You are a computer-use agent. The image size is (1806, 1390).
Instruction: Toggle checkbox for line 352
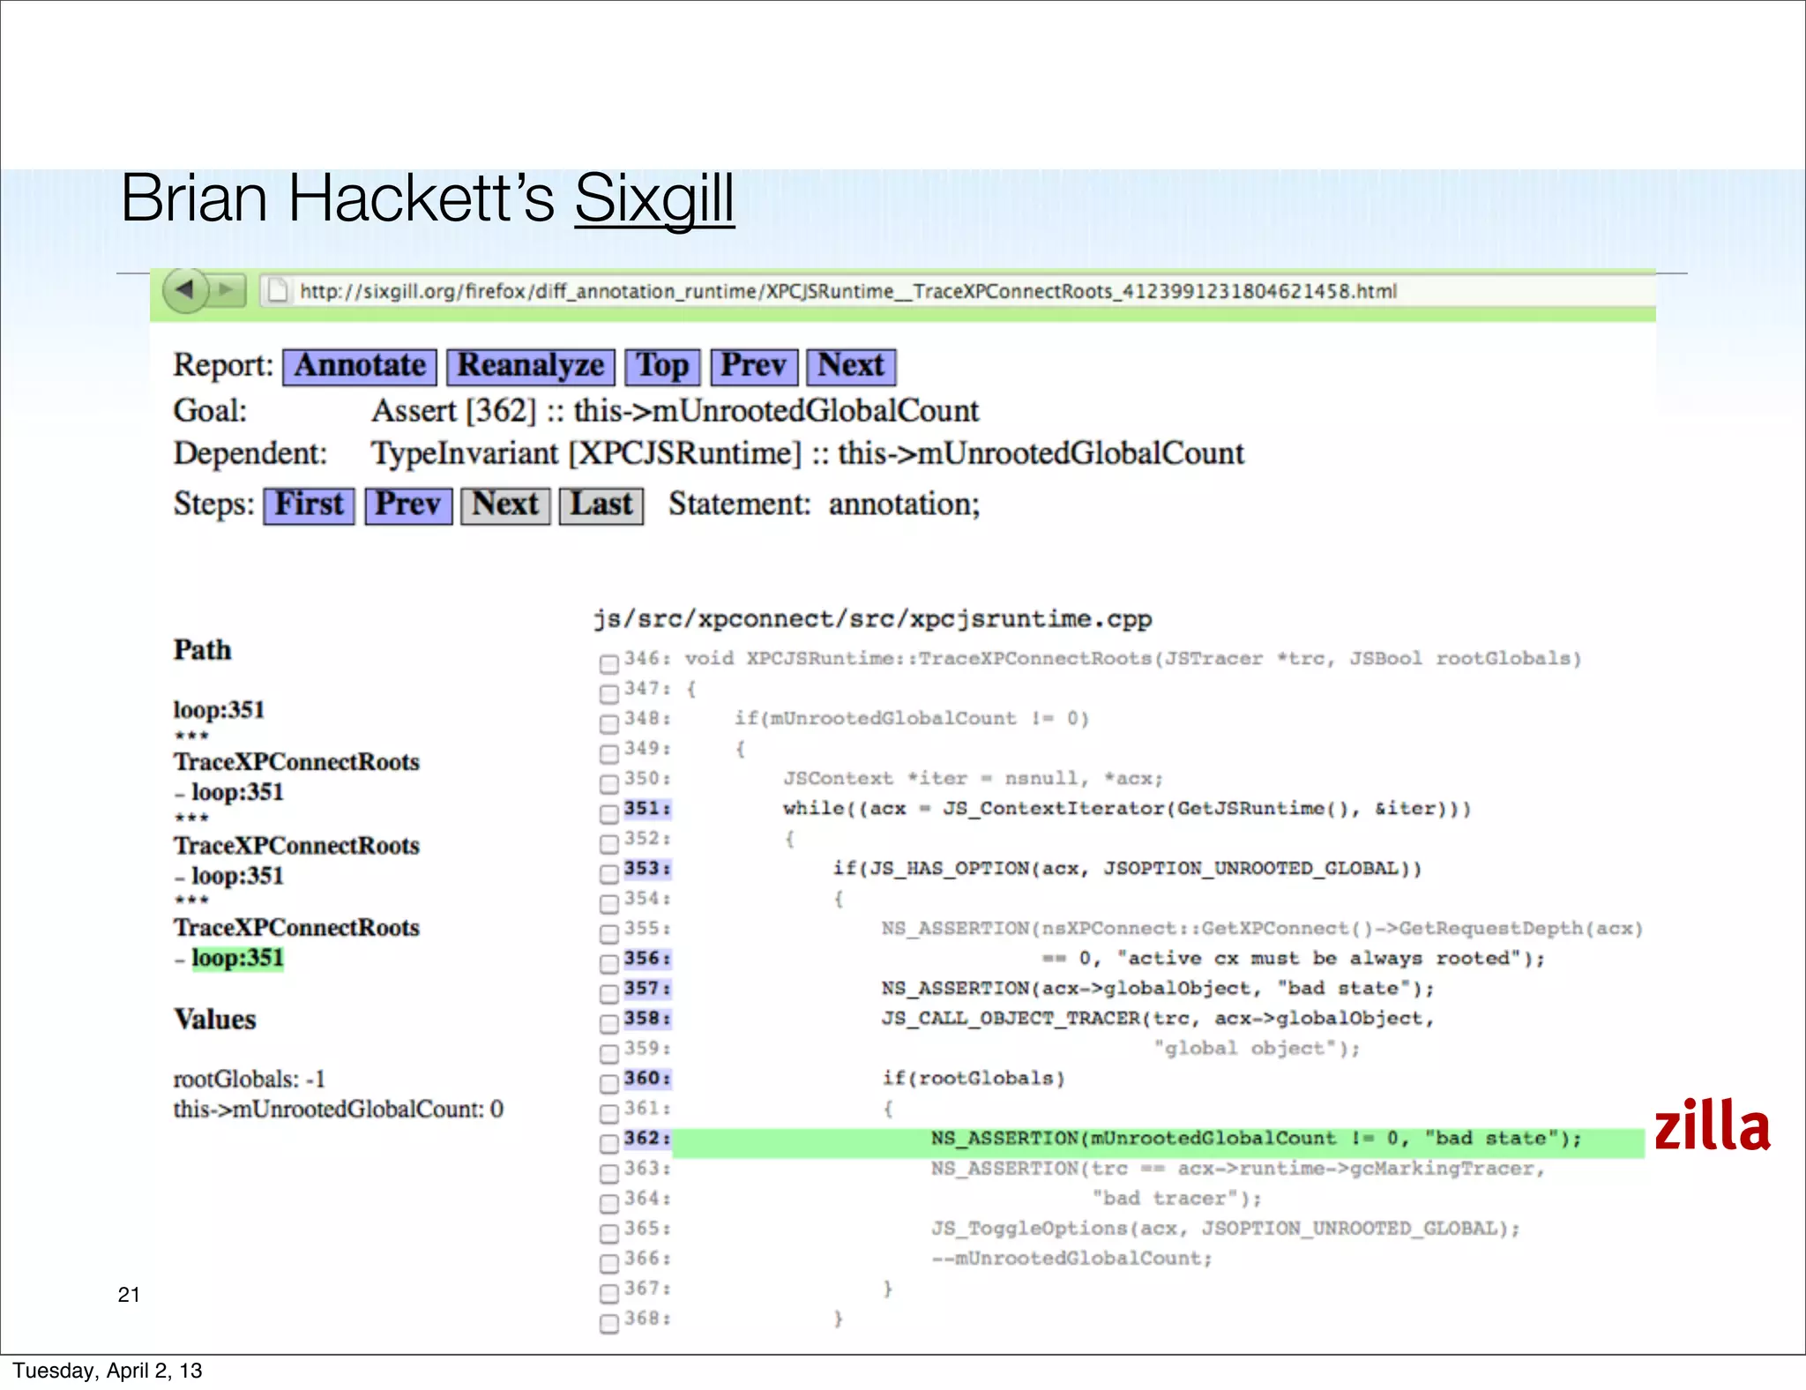tap(608, 843)
